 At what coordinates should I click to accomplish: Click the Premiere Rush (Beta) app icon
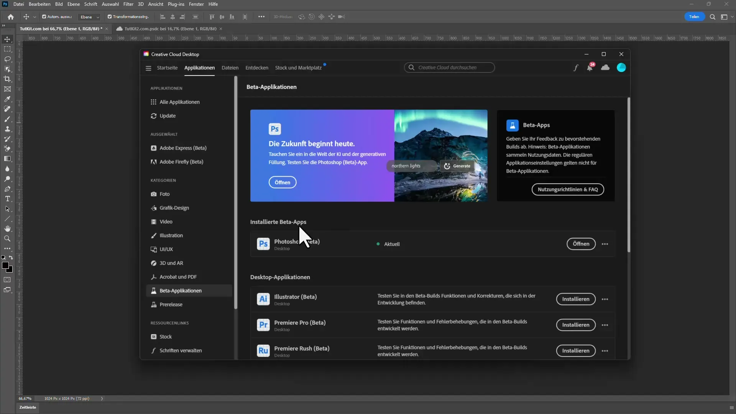[263, 350]
